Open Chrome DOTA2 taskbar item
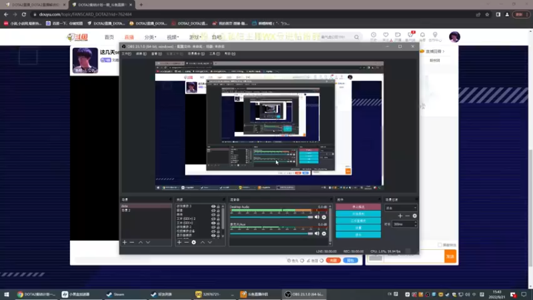This screenshot has height=300, width=533. tap(37, 294)
